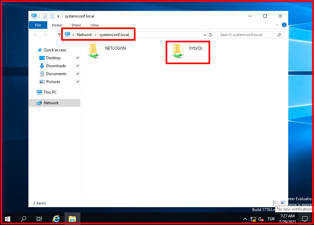Open Documents in navigation pane
The image size is (314, 225).
(56, 74)
